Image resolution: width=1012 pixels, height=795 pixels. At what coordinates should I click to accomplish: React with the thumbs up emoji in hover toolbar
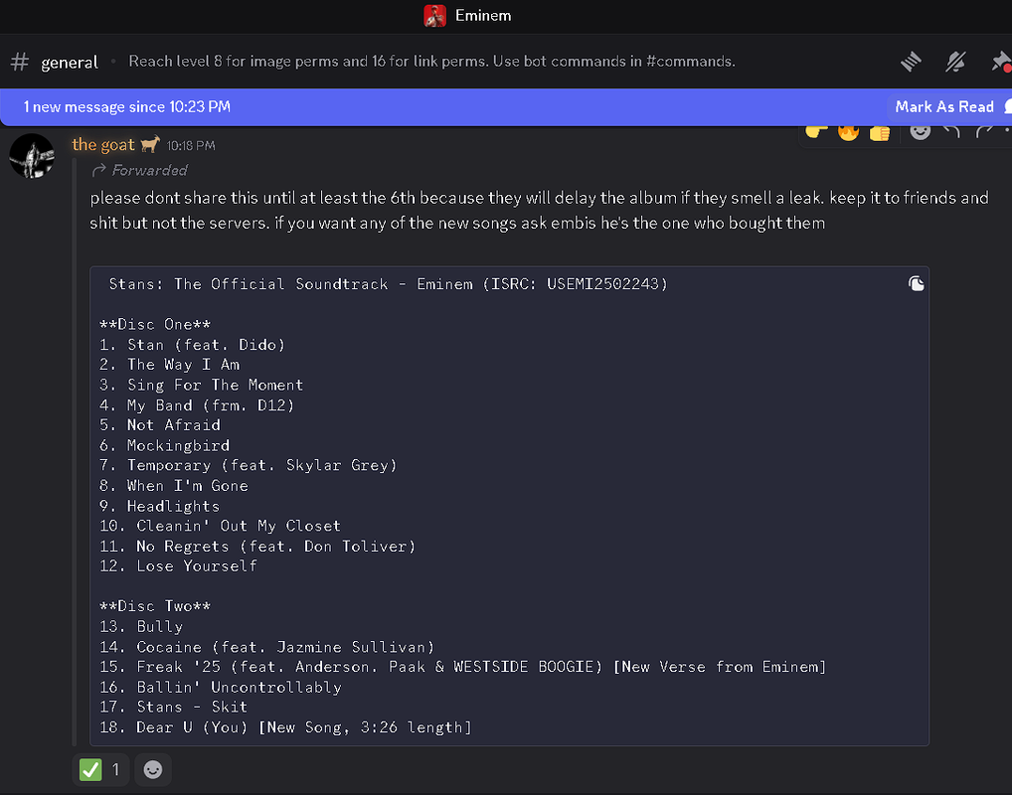[x=880, y=131]
